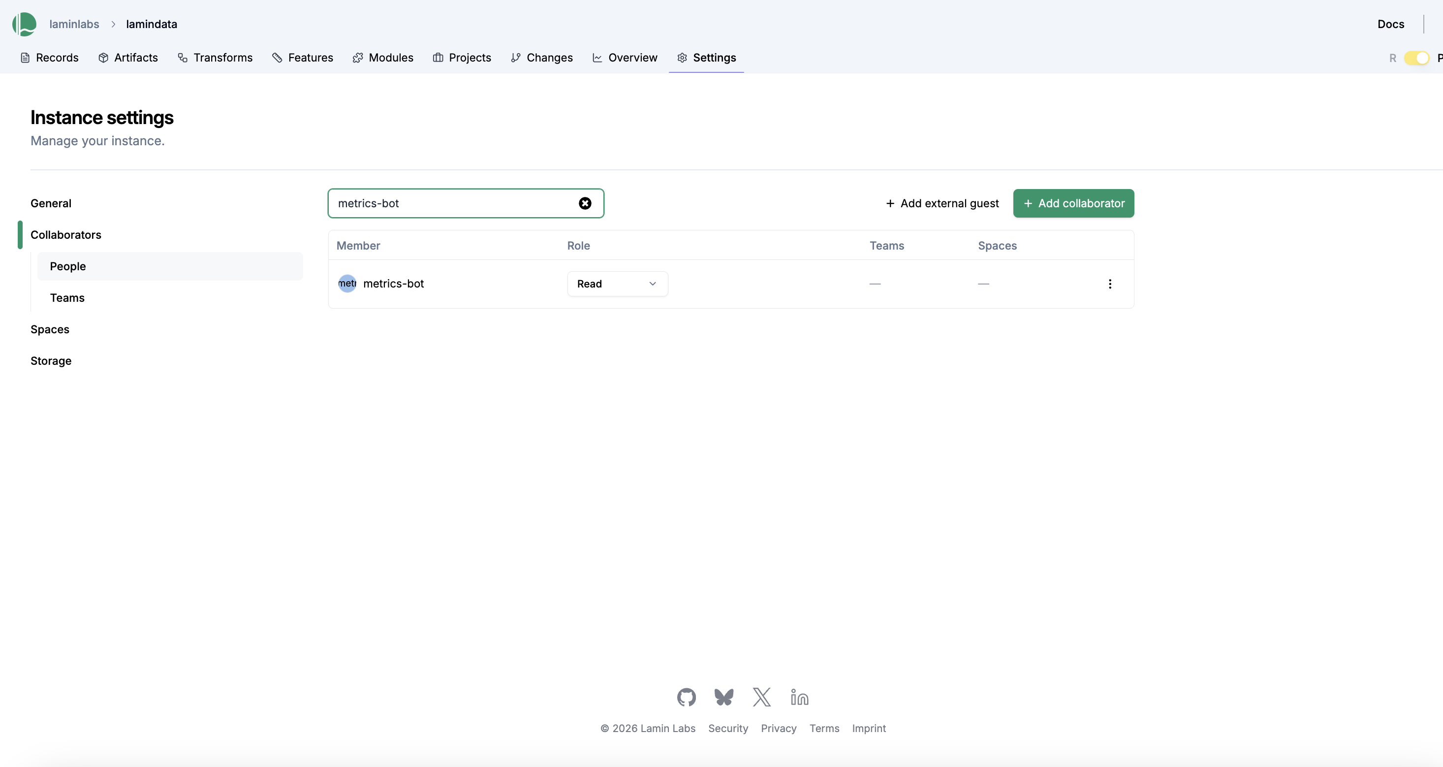This screenshot has width=1443, height=767.
Task: Open the Terms footer link
Action: [x=824, y=728]
